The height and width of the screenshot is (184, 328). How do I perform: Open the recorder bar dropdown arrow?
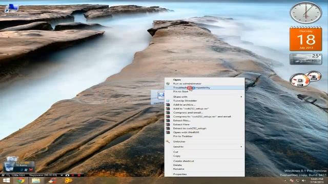61,175
